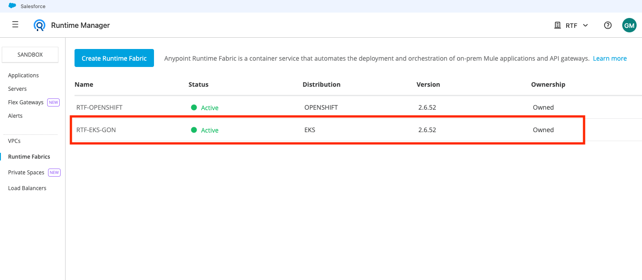642x280 pixels.
Task: Click the NEW badge beside Private Spaces
Action: (54, 173)
